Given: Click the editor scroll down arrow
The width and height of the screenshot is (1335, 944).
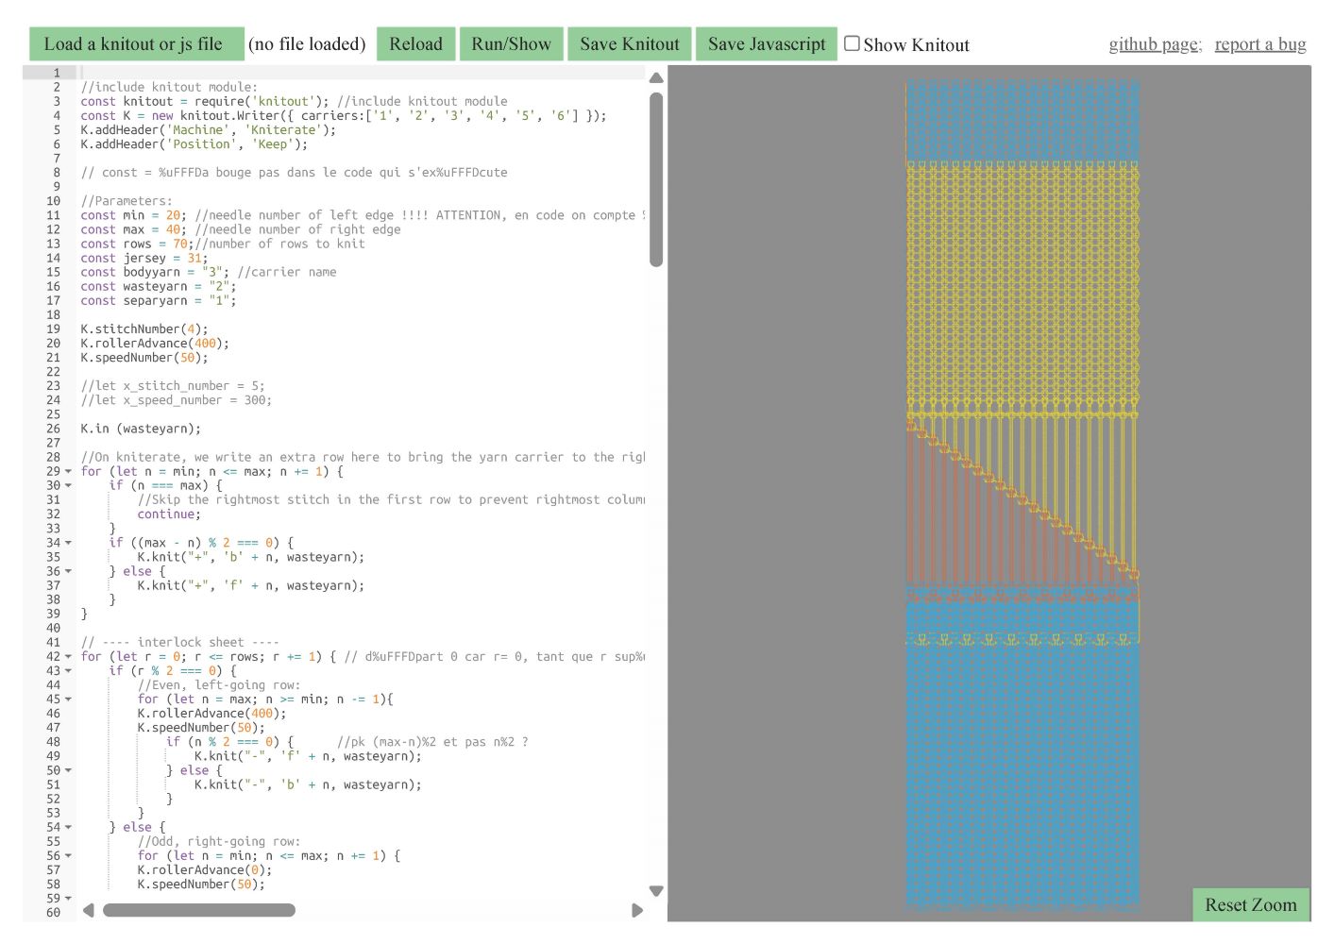Looking at the screenshot, I should [656, 891].
